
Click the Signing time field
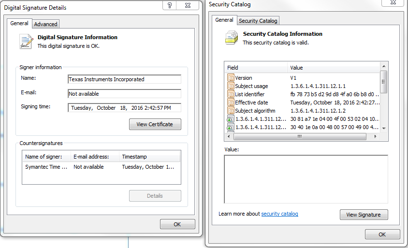point(124,108)
